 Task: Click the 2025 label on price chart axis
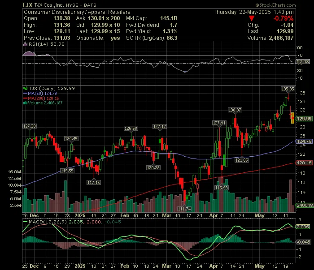pos(80,216)
